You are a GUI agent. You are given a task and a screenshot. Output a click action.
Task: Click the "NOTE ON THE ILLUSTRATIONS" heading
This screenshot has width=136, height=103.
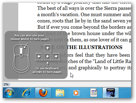[x=81, y=47]
